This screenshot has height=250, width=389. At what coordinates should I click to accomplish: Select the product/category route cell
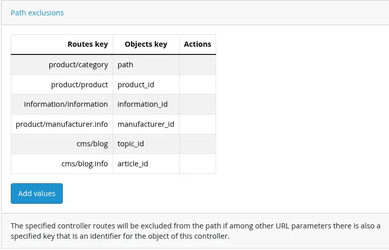click(78, 65)
